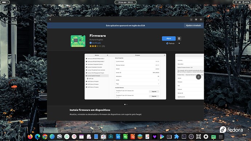Image resolution: width=251 pixels, height=141 pixels.
Task: Open WhatsApp from the dock
Action: (67, 137)
